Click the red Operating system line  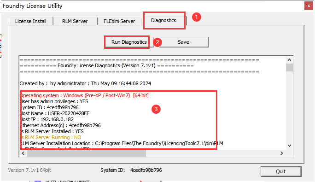click(84, 95)
